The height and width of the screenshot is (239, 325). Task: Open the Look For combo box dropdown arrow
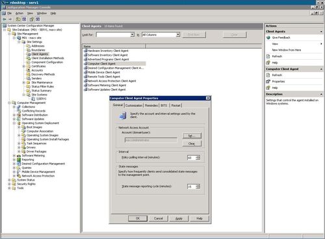pos(133,34)
